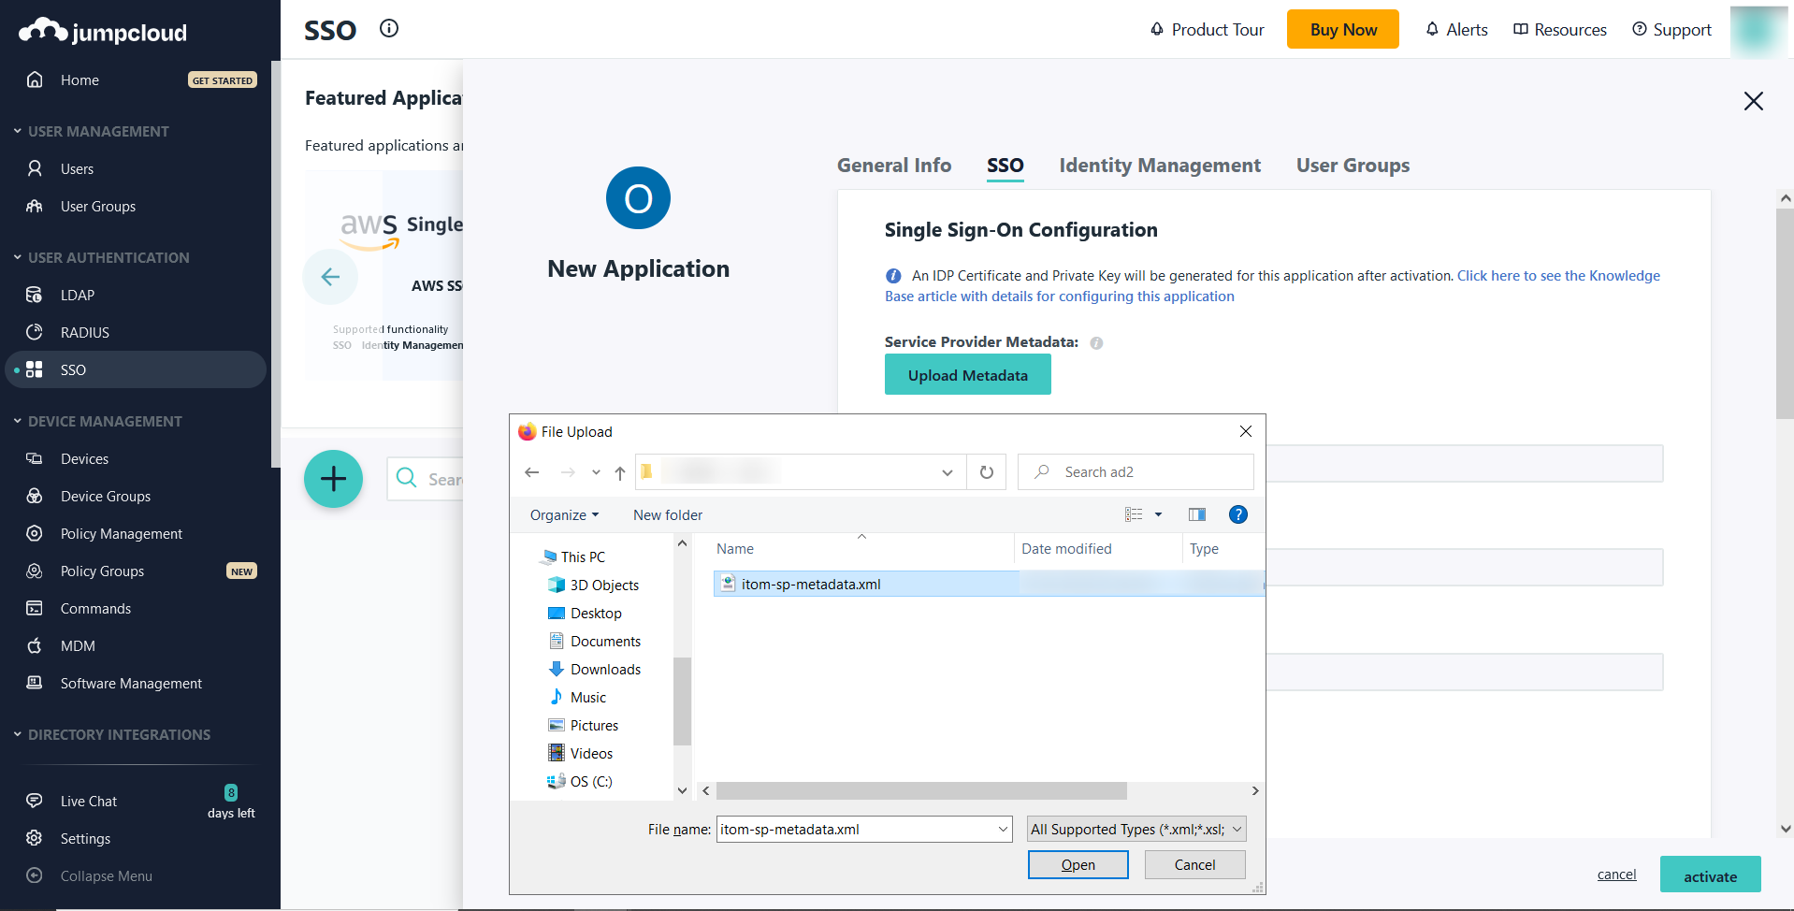Switch to the Identity Management tab

click(x=1159, y=166)
